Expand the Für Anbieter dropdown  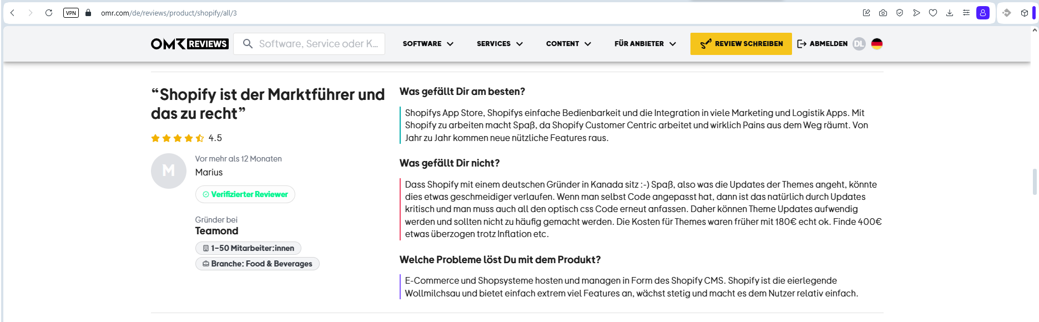(645, 44)
